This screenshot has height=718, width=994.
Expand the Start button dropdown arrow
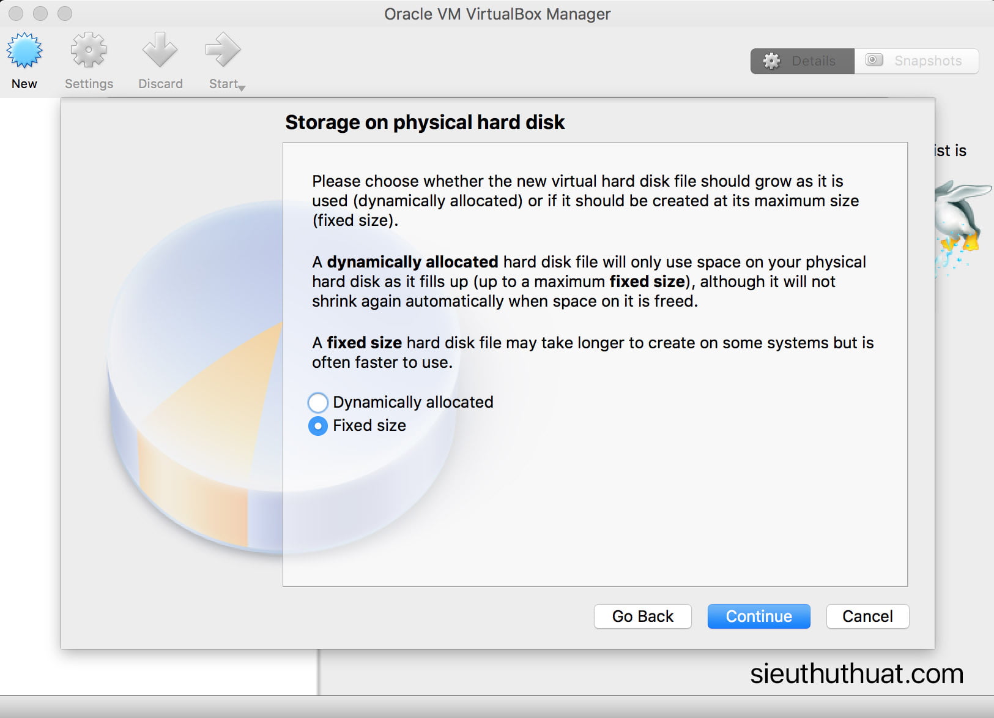coord(242,88)
